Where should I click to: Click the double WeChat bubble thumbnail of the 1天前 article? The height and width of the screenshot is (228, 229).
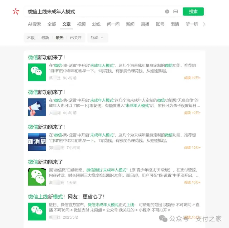pos(37,177)
